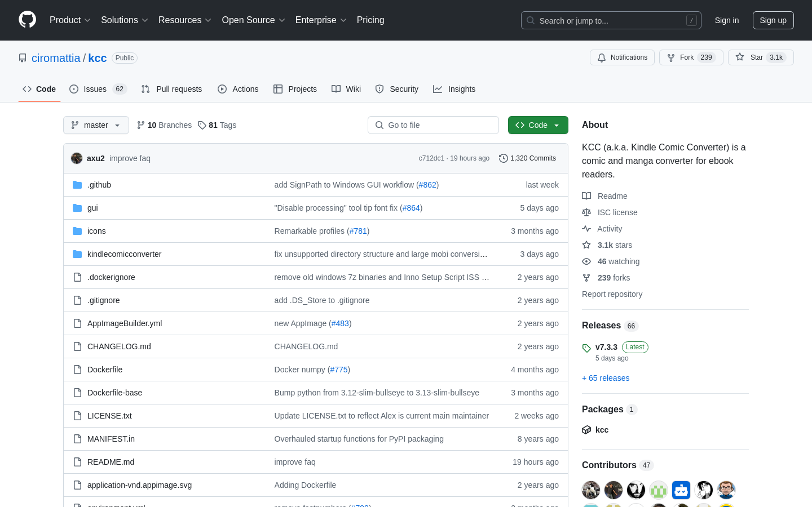Open the gui folder
This screenshot has height=507, width=812.
92,208
